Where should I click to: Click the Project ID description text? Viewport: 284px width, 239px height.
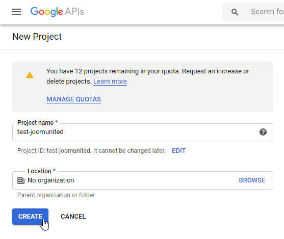click(x=91, y=151)
